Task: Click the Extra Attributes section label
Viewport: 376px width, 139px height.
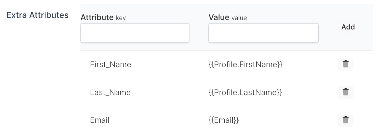Action: pyautogui.click(x=38, y=15)
